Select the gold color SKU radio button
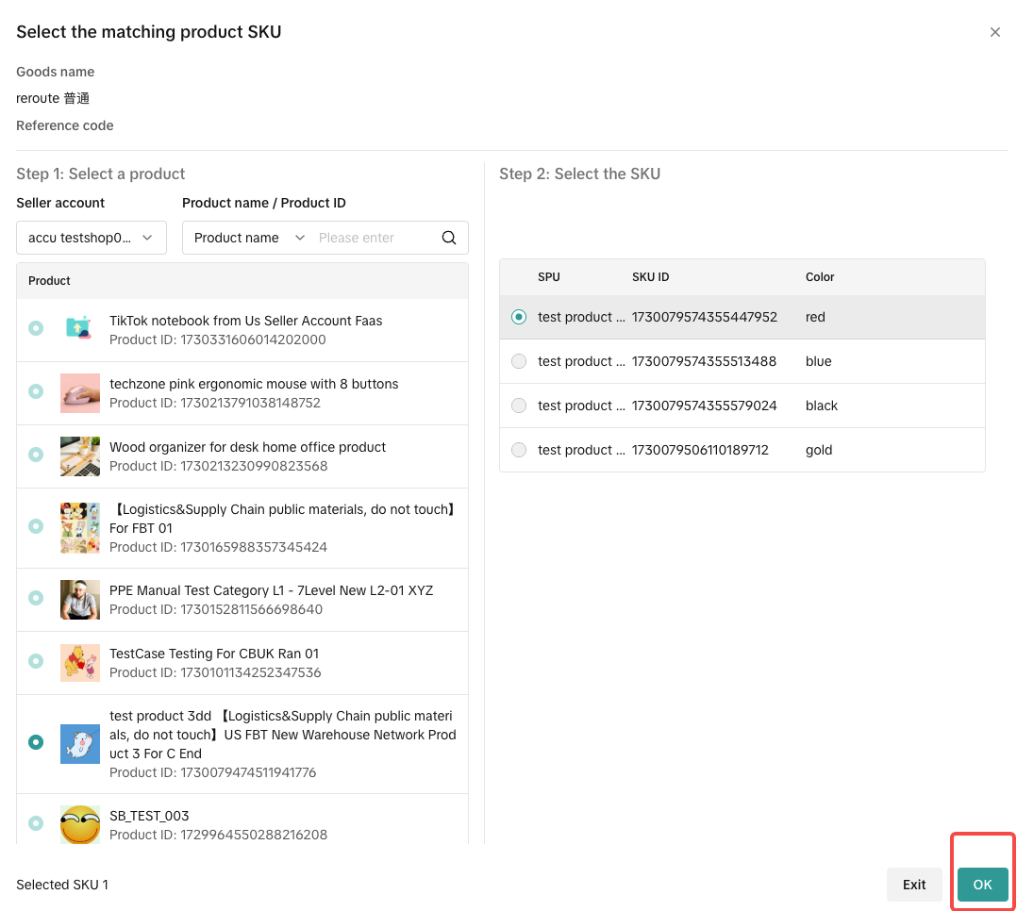This screenshot has height=911, width=1017. coord(519,450)
